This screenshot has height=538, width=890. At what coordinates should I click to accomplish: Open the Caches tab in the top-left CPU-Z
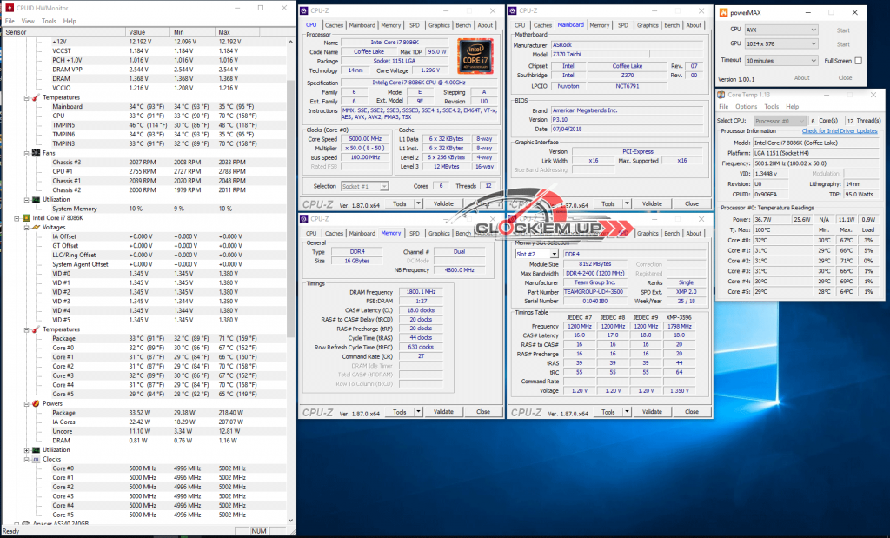335,25
